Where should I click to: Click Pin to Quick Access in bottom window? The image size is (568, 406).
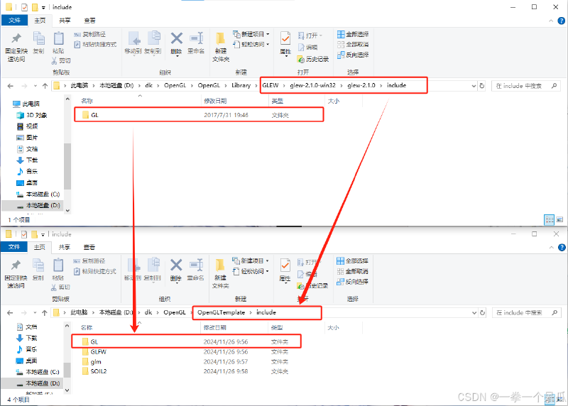pyautogui.click(x=16, y=275)
